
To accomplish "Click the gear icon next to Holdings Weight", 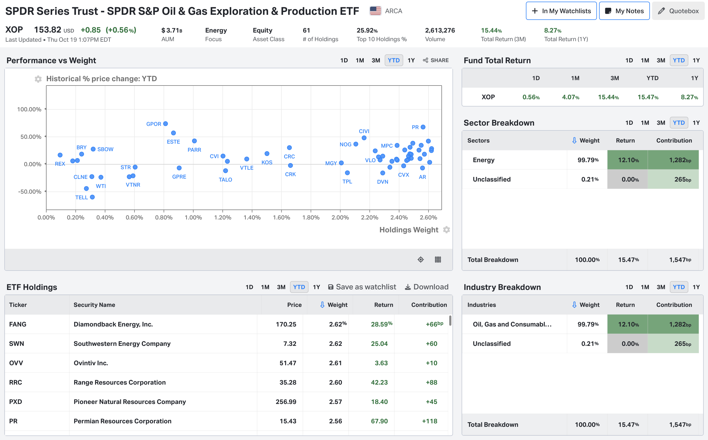I will 446,230.
